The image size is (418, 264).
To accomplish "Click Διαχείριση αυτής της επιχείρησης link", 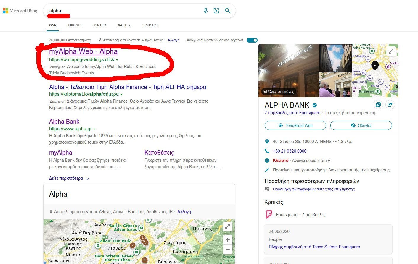I will [359, 170].
